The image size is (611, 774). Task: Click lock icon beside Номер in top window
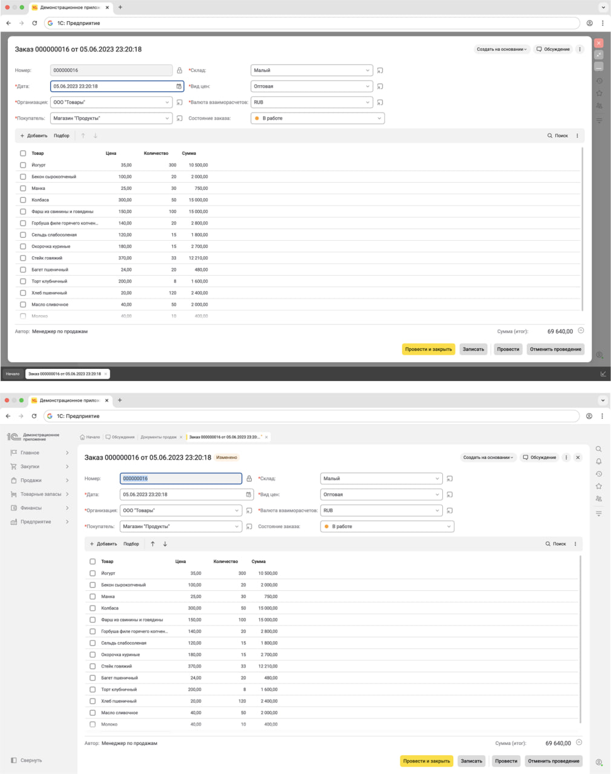pos(179,70)
